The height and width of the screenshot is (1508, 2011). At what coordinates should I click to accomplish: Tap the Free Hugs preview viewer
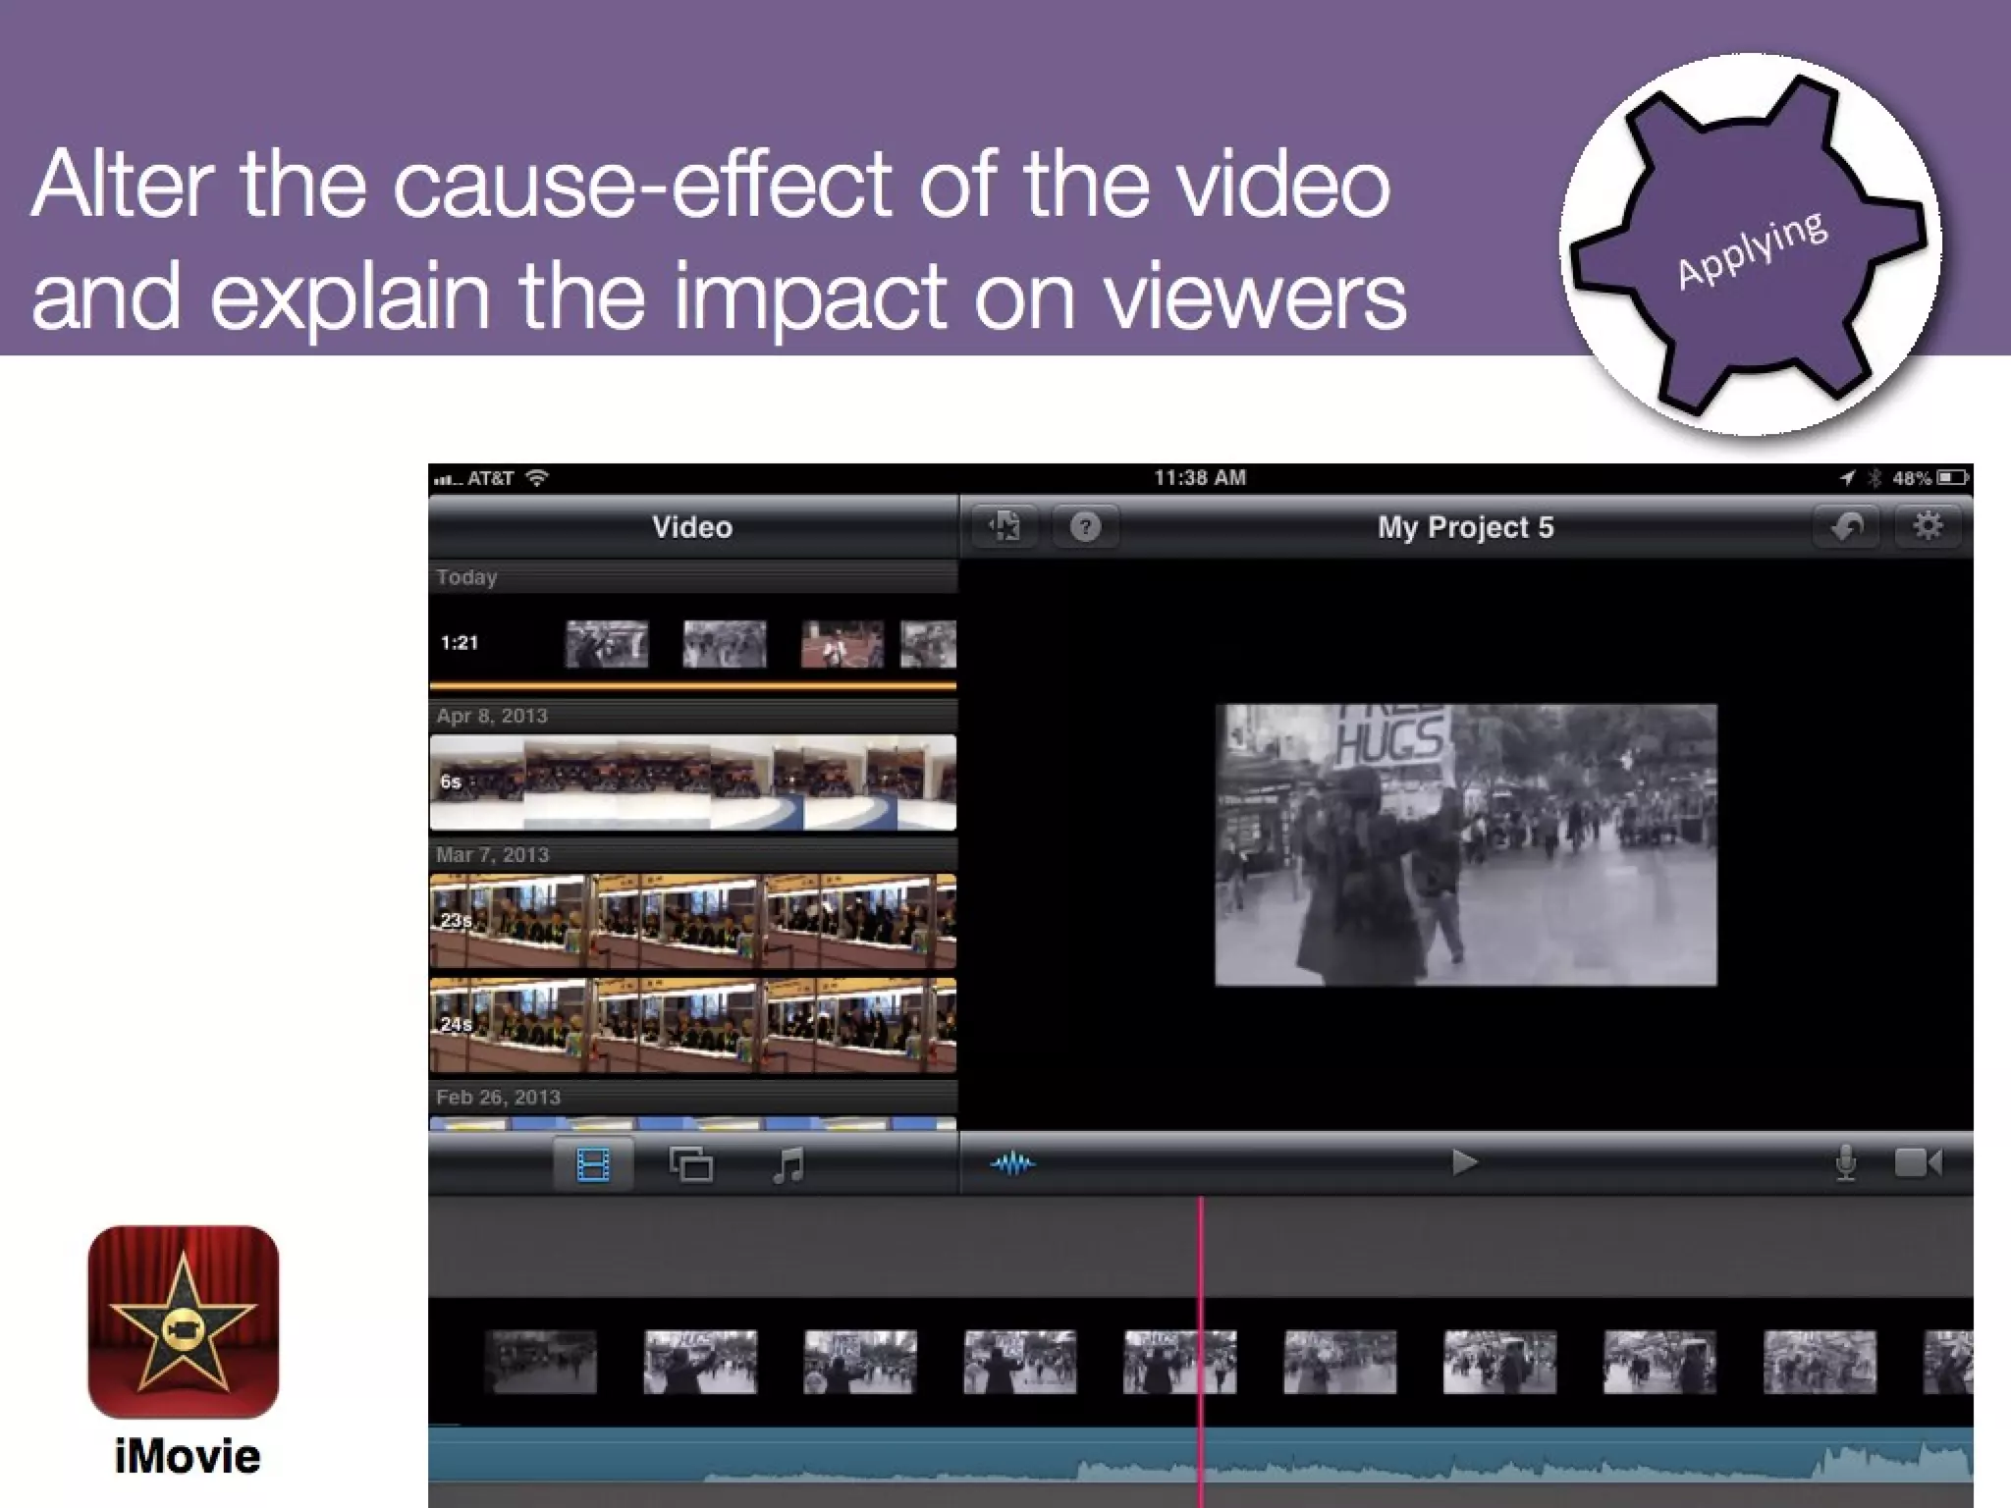1466,844
